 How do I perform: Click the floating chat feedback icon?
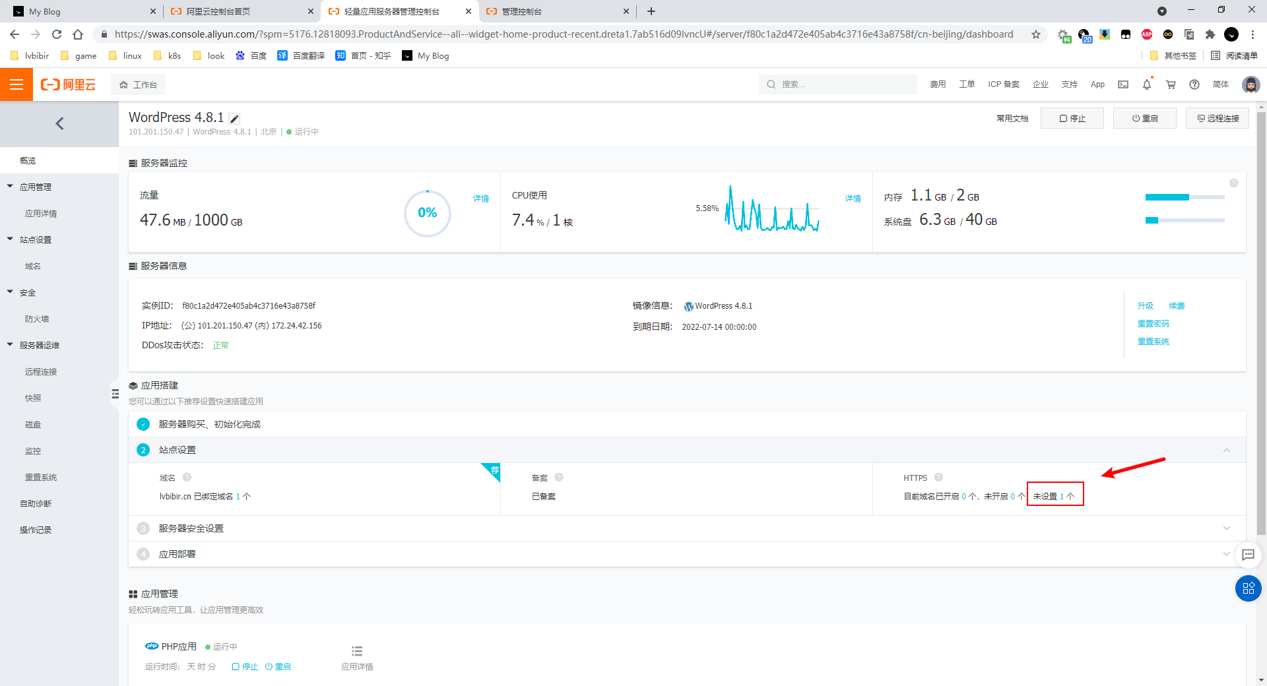(x=1248, y=555)
